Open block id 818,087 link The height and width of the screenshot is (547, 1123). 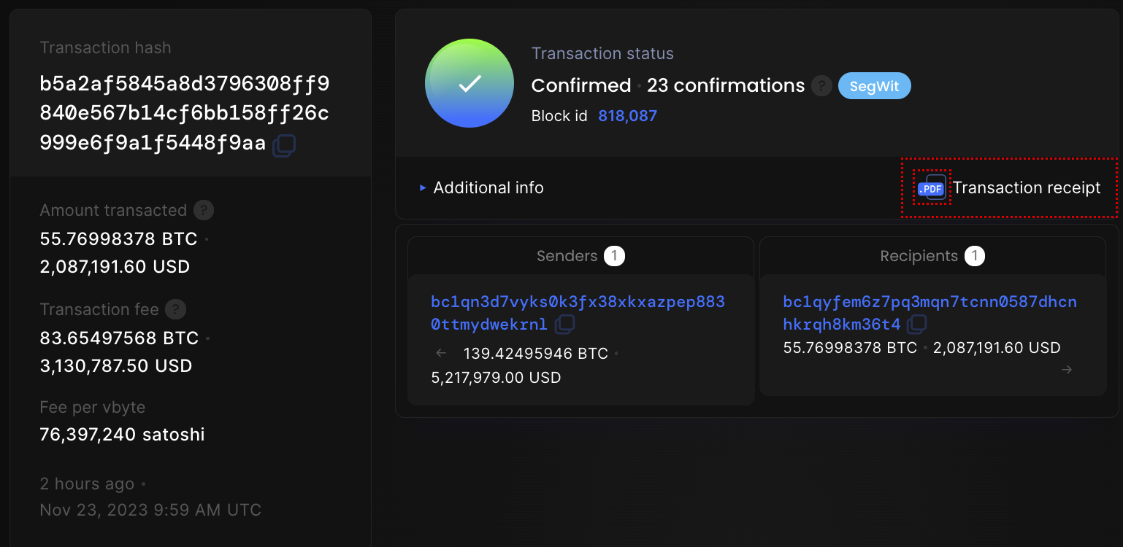click(x=628, y=116)
